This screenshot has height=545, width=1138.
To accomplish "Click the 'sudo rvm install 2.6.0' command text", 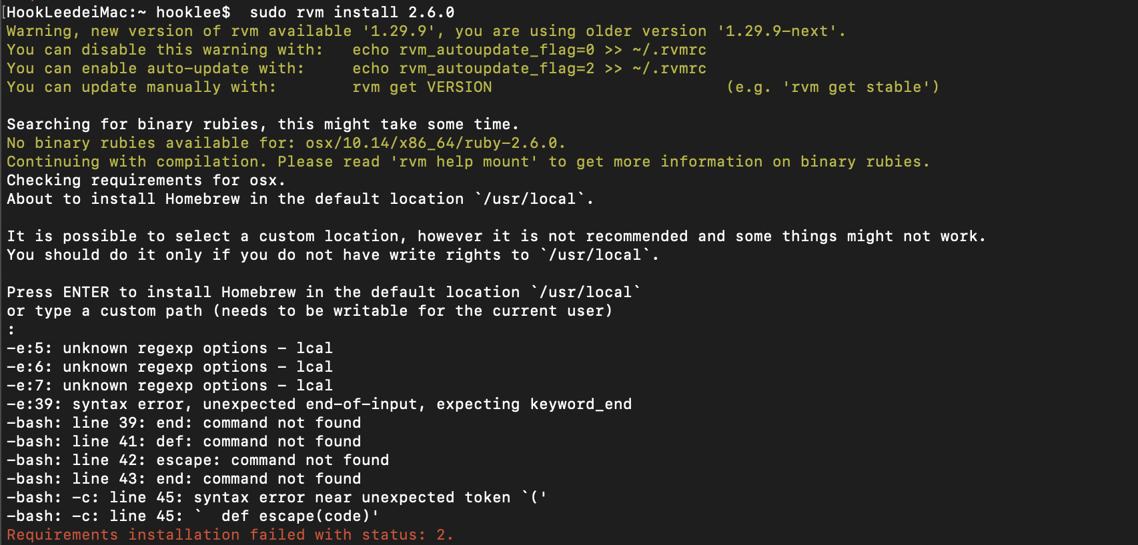I will (x=352, y=12).
